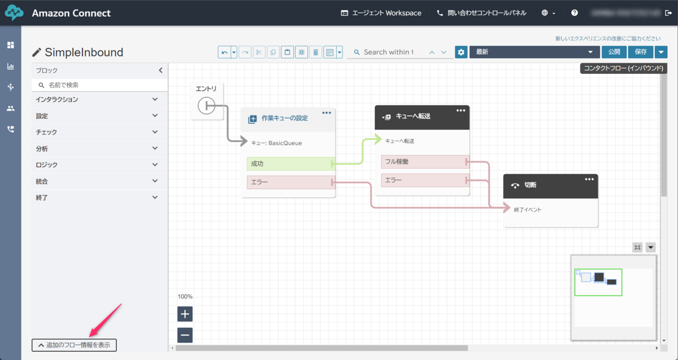The width and height of the screenshot is (678, 360).
Task: Click the undo toolbar button
Action: click(224, 52)
